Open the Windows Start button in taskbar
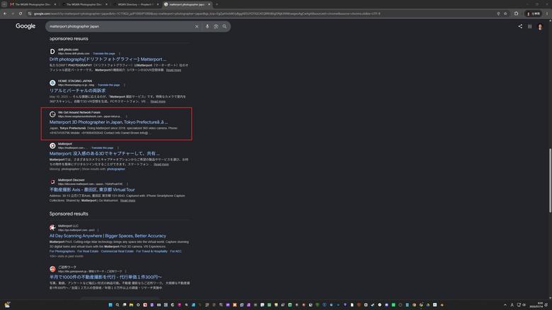This screenshot has height=310, width=552. [110, 305]
